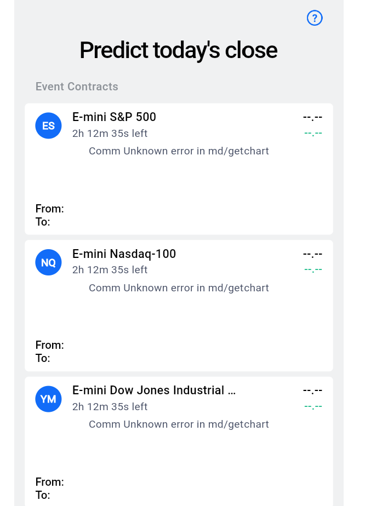The width and height of the screenshot is (365, 506).
Task: Click the S&P 500 chart error message
Action: pyautogui.click(x=179, y=151)
